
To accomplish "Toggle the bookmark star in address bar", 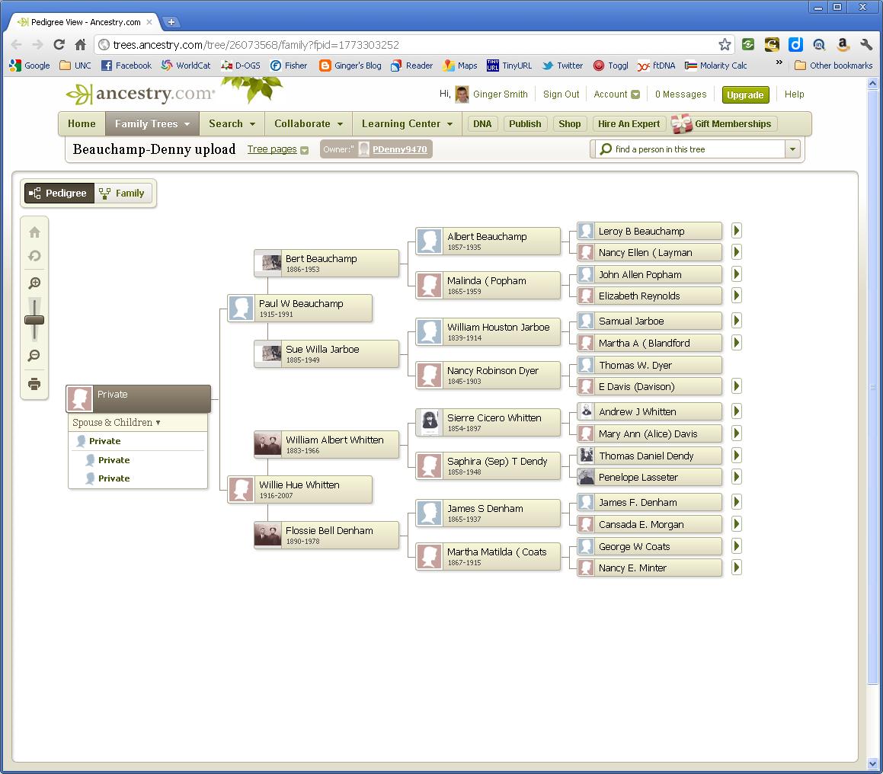I will tap(725, 44).
